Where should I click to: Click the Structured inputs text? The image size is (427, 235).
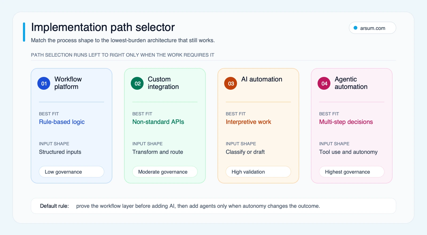coord(60,152)
